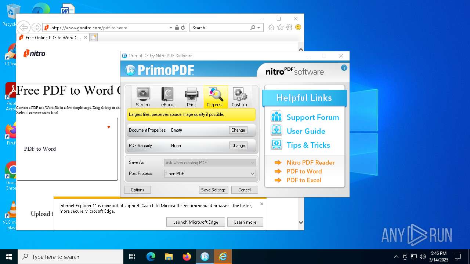The height and width of the screenshot is (264, 470).
Task: Open File Explorer from taskbar
Action: pos(169,257)
